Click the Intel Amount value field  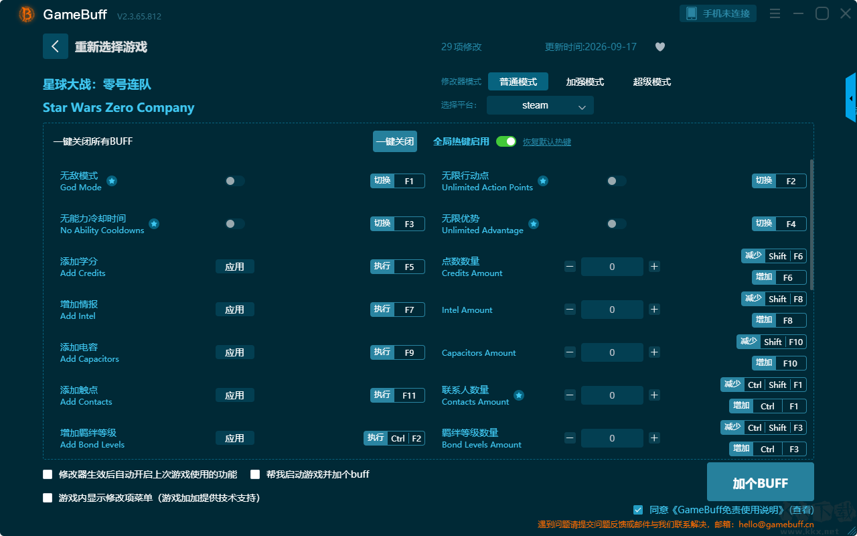612,310
